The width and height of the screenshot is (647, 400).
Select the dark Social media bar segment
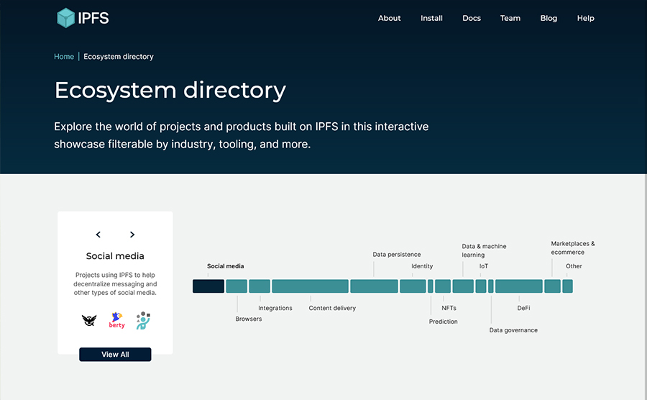click(x=208, y=286)
